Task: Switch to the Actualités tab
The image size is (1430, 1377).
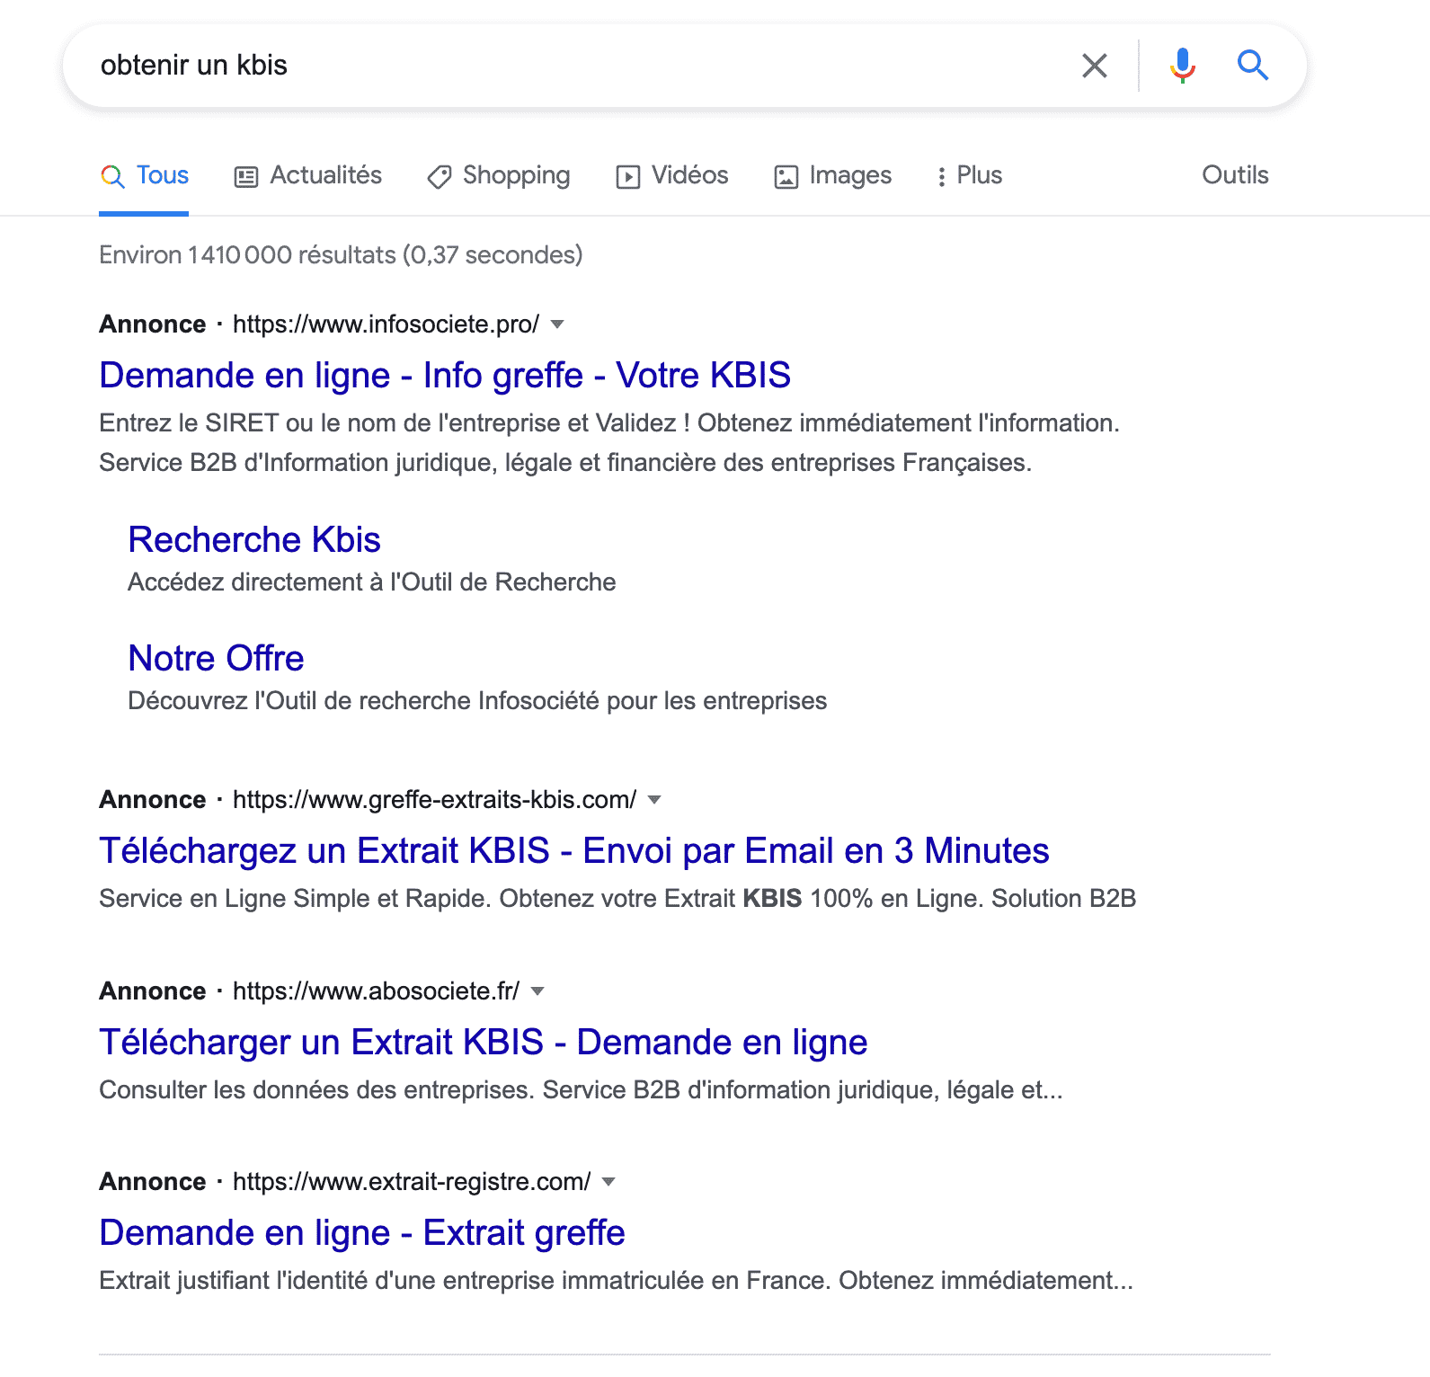Action: (x=308, y=175)
